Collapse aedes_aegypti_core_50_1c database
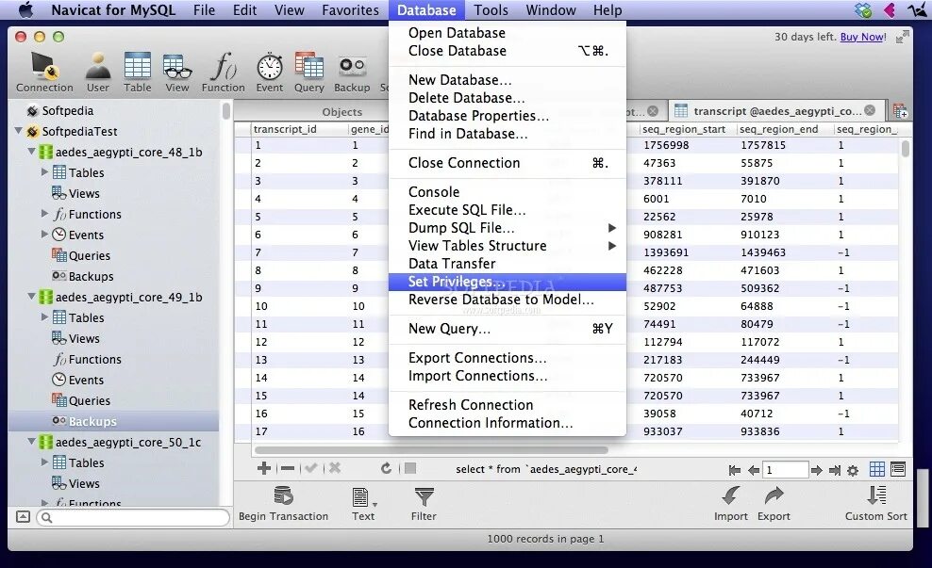 pyautogui.click(x=31, y=442)
